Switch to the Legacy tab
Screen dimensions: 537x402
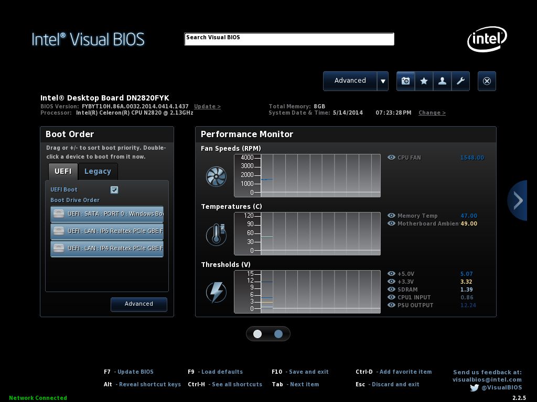click(98, 171)
